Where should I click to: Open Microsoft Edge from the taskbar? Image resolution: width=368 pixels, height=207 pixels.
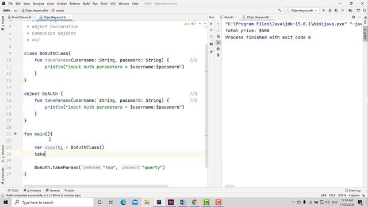pyautogui.click(x=123, y=202)
